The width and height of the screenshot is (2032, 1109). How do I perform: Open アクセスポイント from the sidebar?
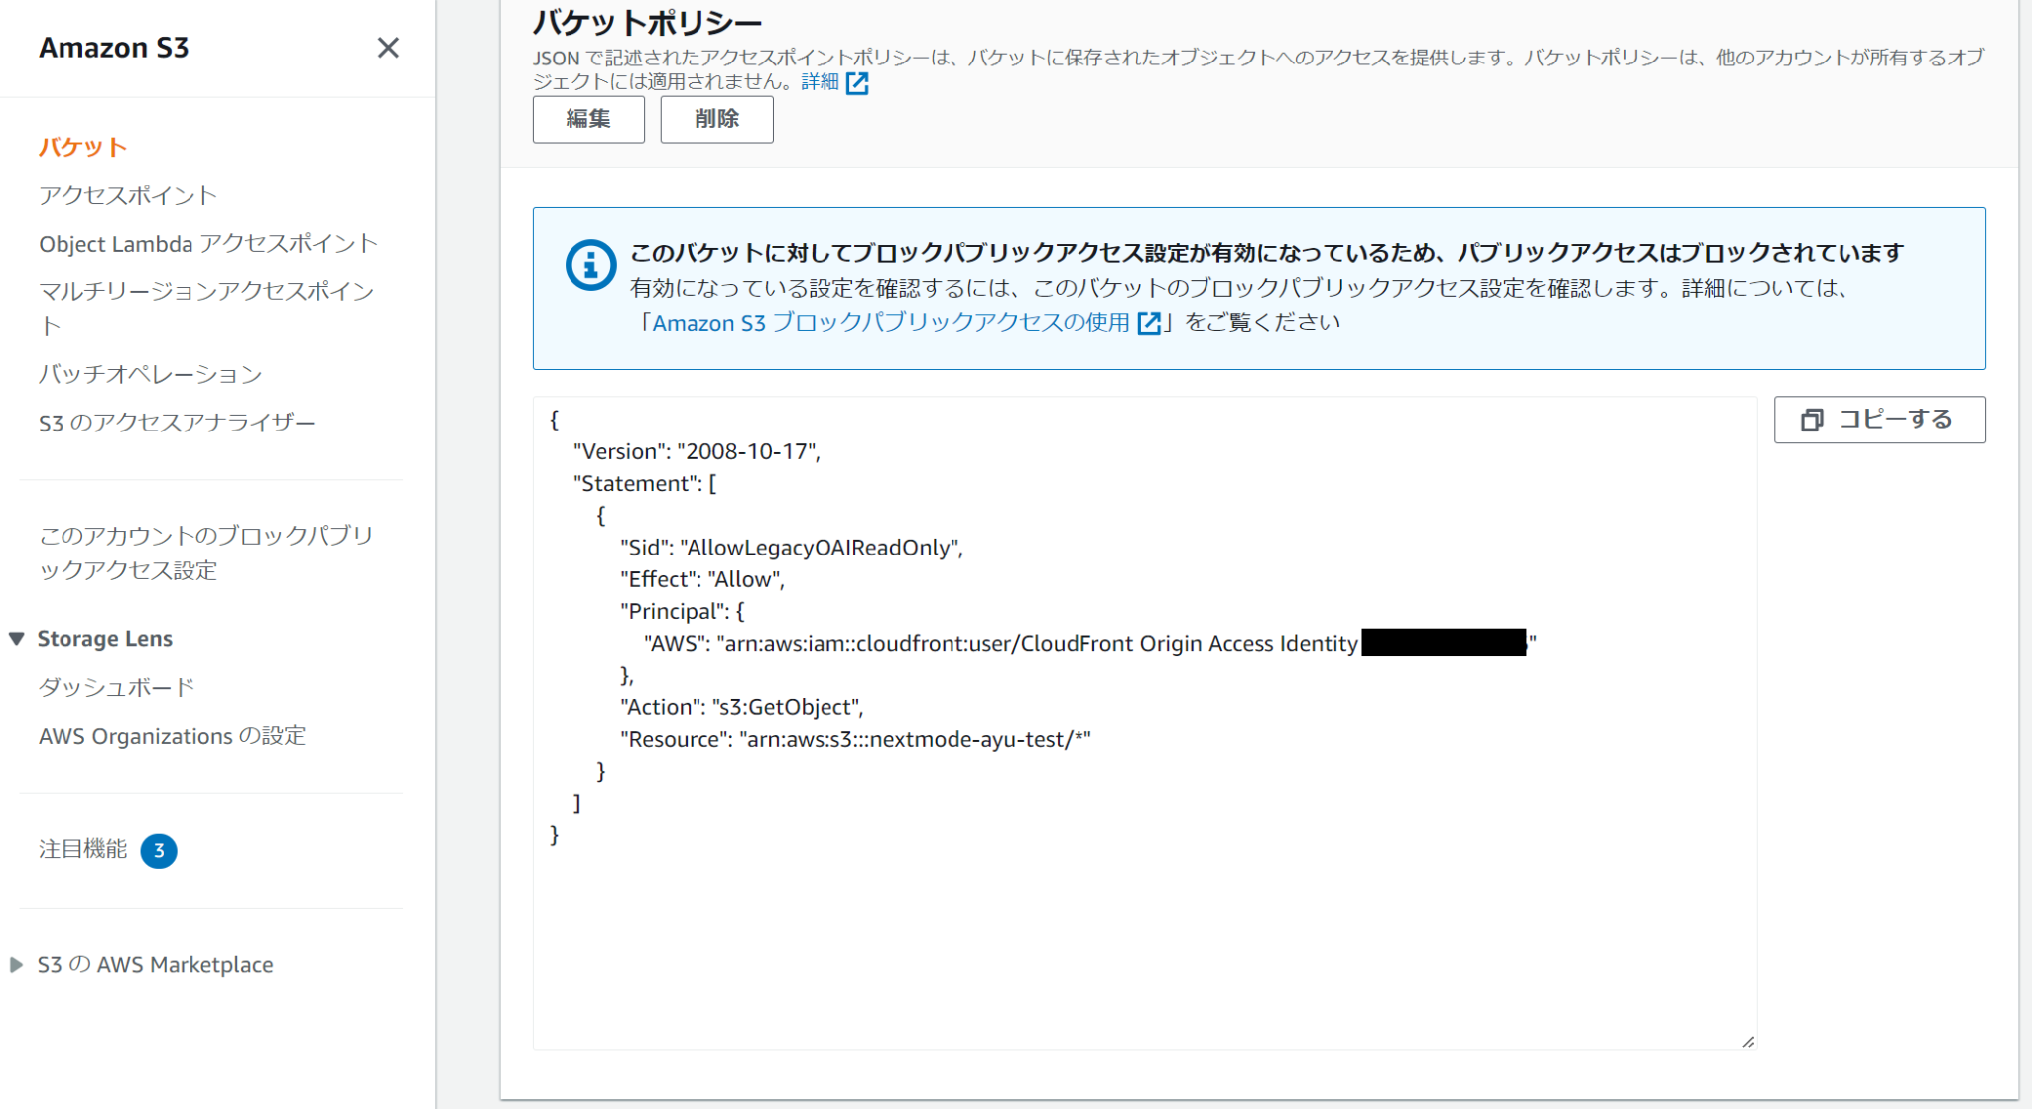[127, 194]
